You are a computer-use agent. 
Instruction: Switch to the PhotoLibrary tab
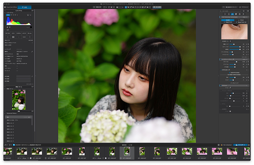point(10,7)
